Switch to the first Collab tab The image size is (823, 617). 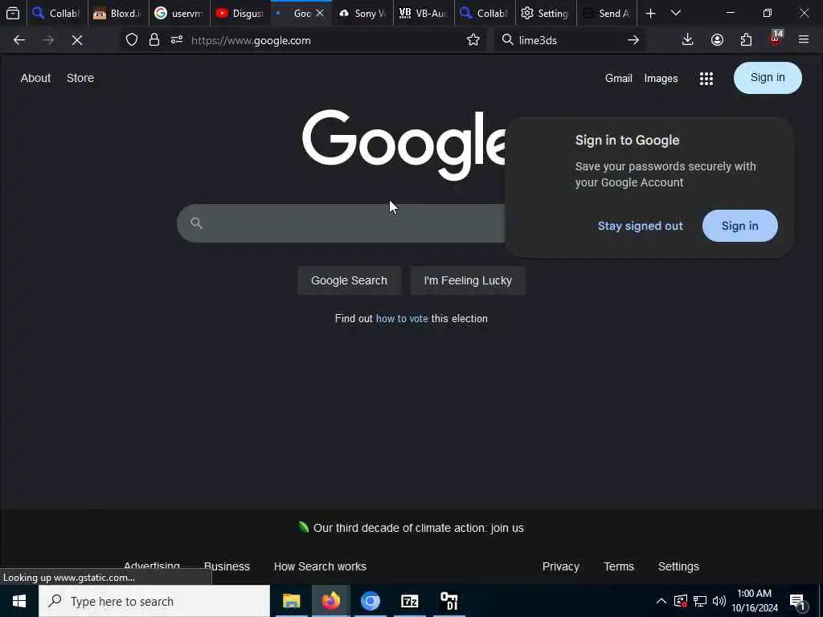57,14
